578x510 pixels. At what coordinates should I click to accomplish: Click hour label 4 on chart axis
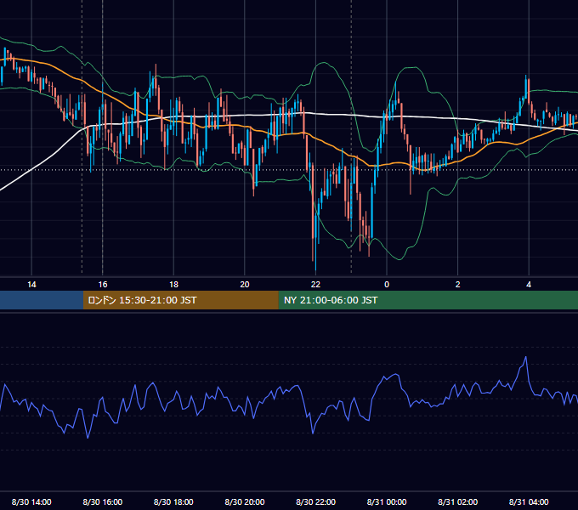(x=529, y=285)
